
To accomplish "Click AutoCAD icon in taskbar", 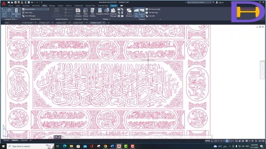I will click(x=119, y=146).
